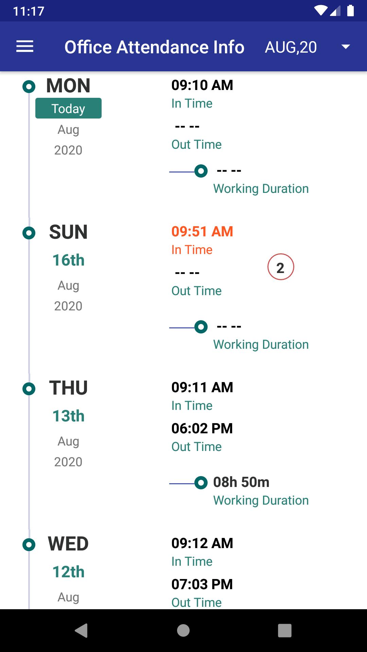367x652 pixels.
Task: Open the 16th Sunday date entry
Action: pyautogui.click(x=68, y=260)
